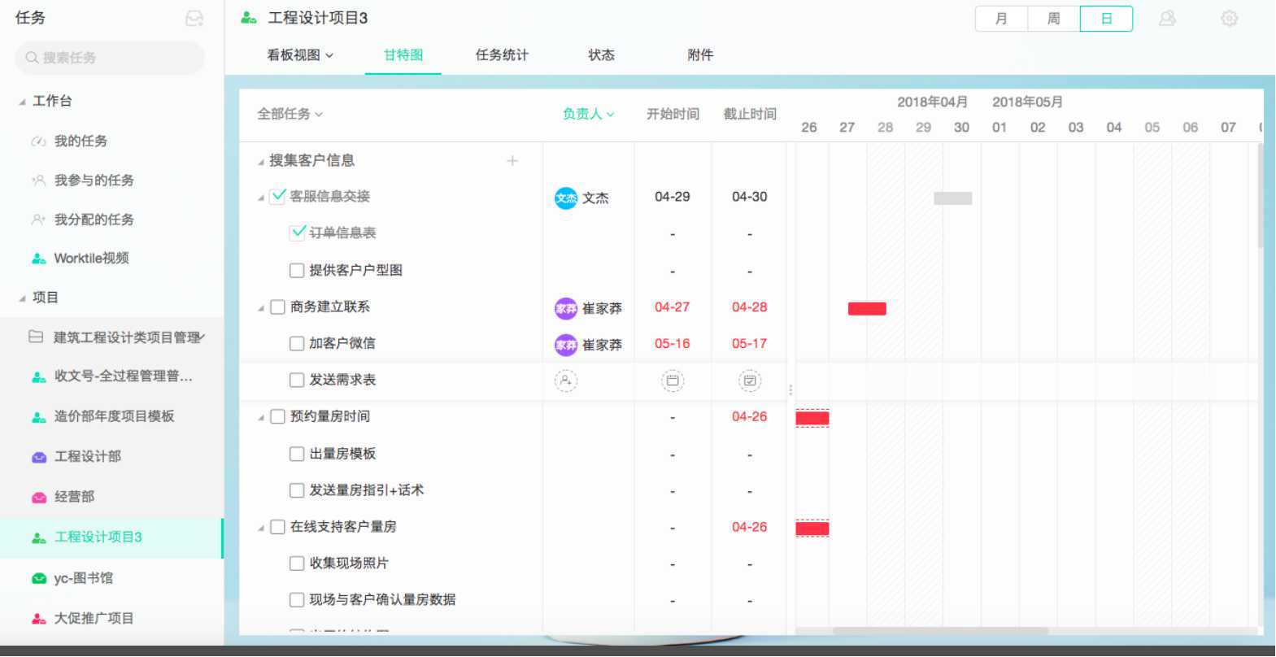1276x657 pixels.
Task: Click gray Gantt bar for 客服信息交接
Action: (x=953, y=198)
